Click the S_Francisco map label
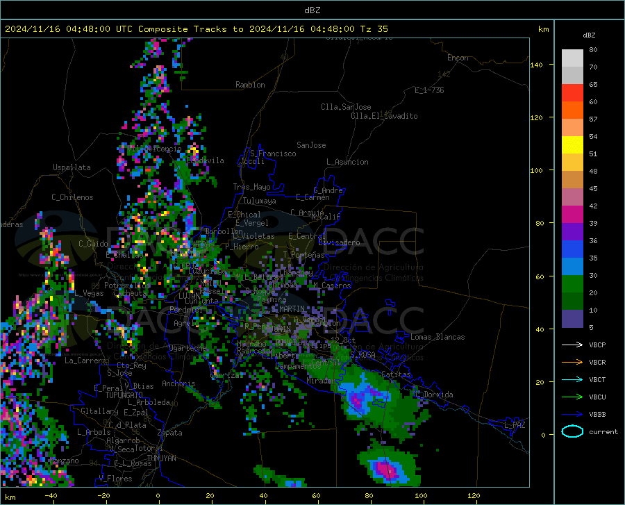 pyautogui.click(x=274, y=154)
